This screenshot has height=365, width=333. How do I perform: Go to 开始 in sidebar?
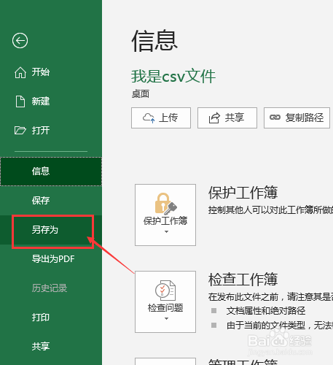(51, 72)
